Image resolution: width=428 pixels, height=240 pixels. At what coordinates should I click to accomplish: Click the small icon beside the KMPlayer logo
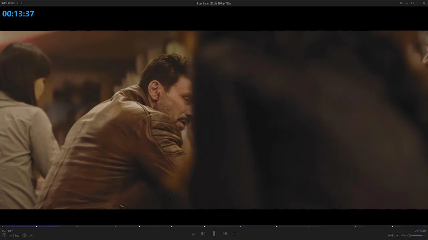click(19, 3)
